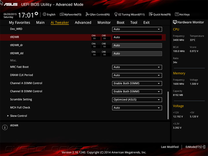Viewport: 208px width, 156px height.
Task: Open the My Favorites tab
Action: coord(20,23)
